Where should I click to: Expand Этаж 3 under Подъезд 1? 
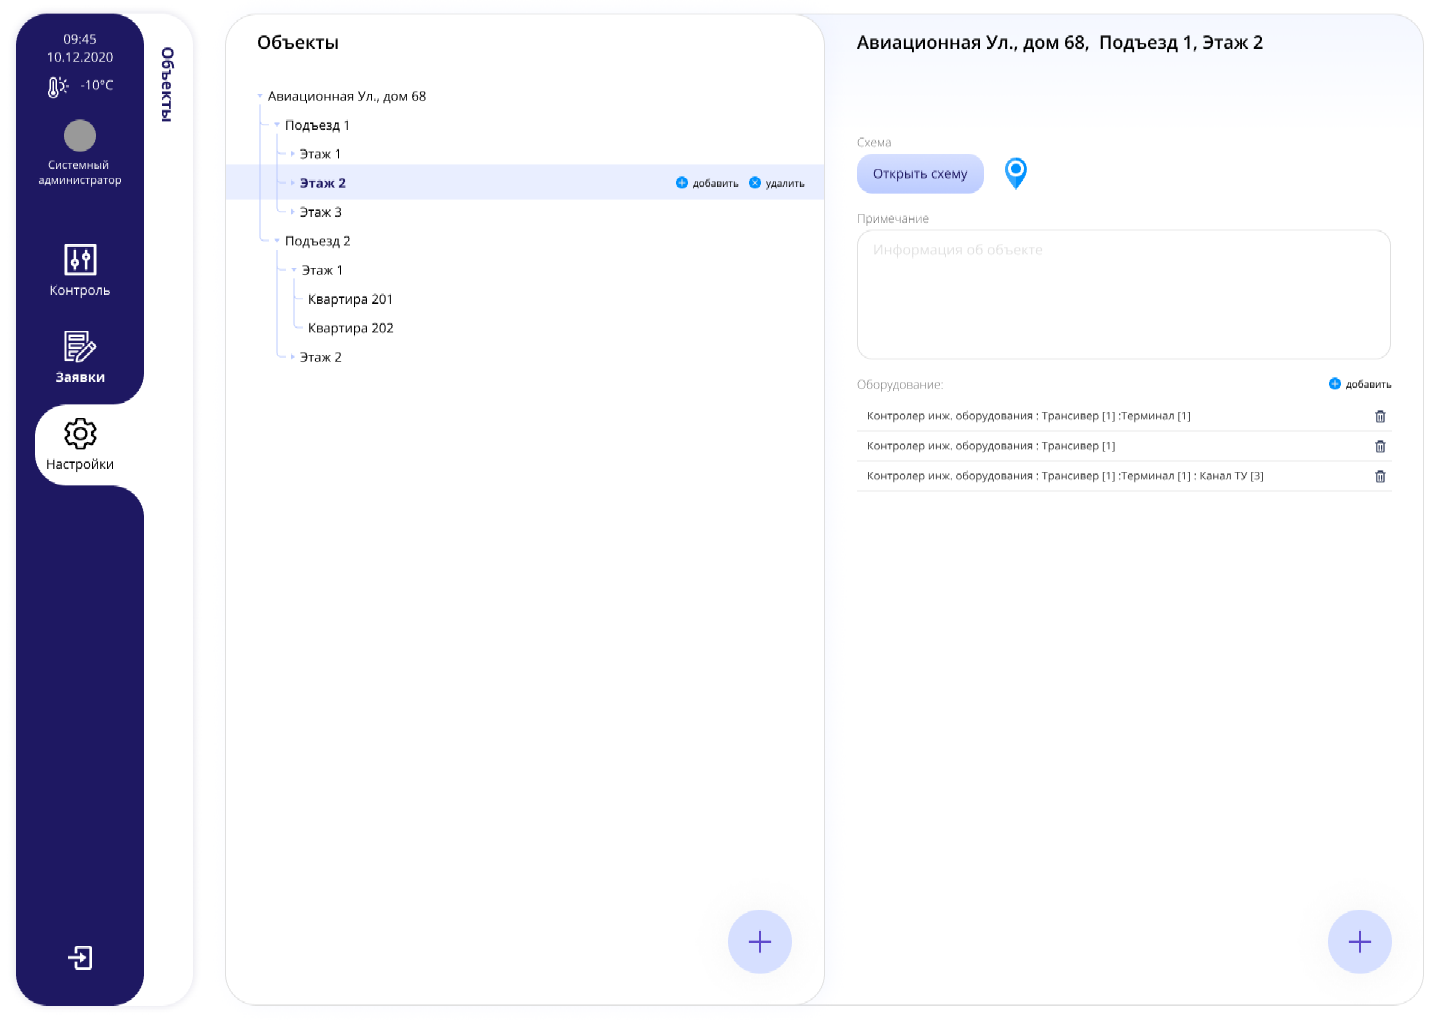point(293,212)
